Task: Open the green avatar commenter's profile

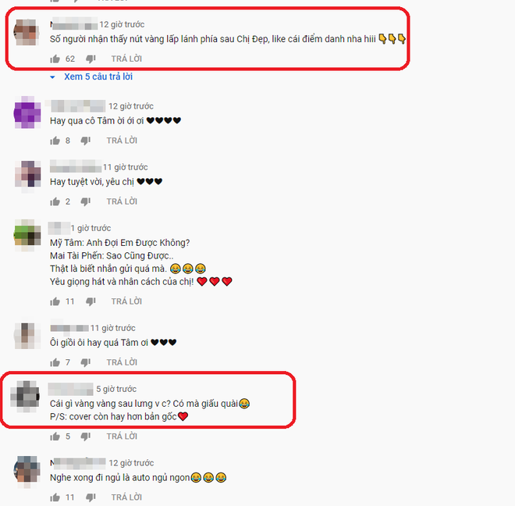Action: [x=27, y=234]
